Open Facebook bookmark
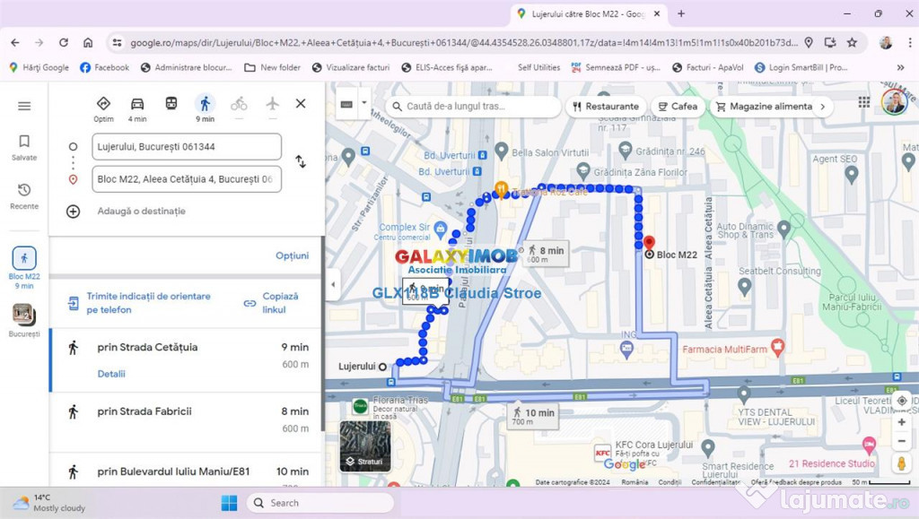This screenshot has width=919, height=519. 104,67
